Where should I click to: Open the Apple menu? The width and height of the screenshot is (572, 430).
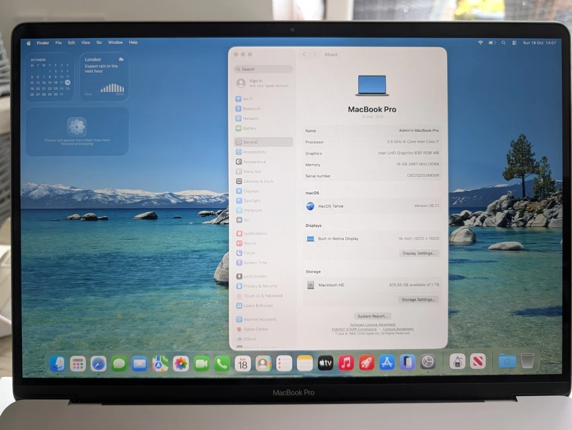coord(29,43)
